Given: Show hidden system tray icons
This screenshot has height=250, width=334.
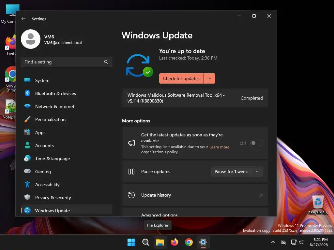Looking at the screenshot, I should click(273, 242).
